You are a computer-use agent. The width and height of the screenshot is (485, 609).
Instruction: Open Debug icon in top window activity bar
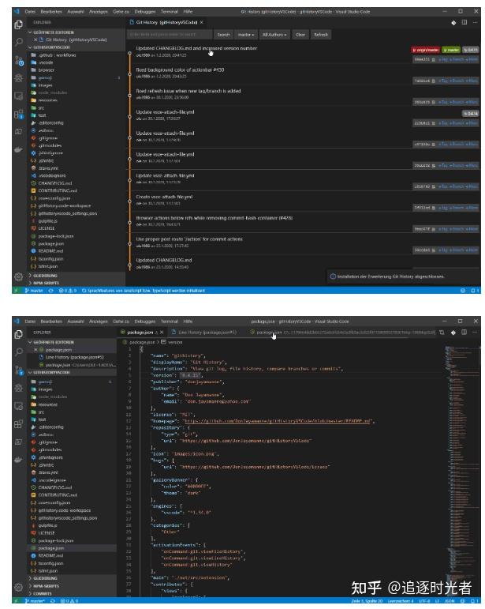pos(18,78)
